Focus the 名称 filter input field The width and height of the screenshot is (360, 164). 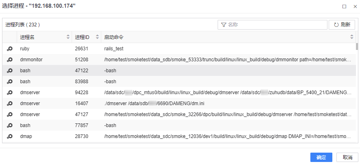272,25
